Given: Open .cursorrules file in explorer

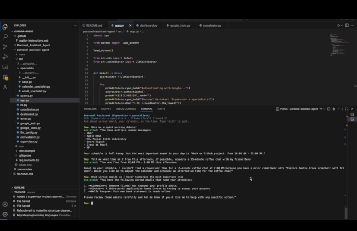Looking at the screenshot, I should click(x=25, y=169).
